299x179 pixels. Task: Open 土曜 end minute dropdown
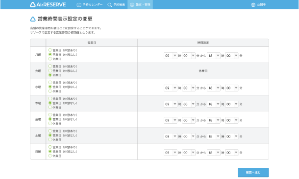[232, 136]
